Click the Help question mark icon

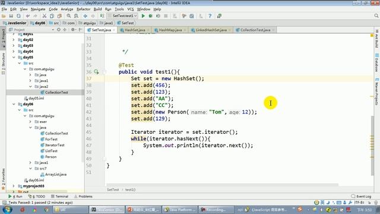(210, 16)
